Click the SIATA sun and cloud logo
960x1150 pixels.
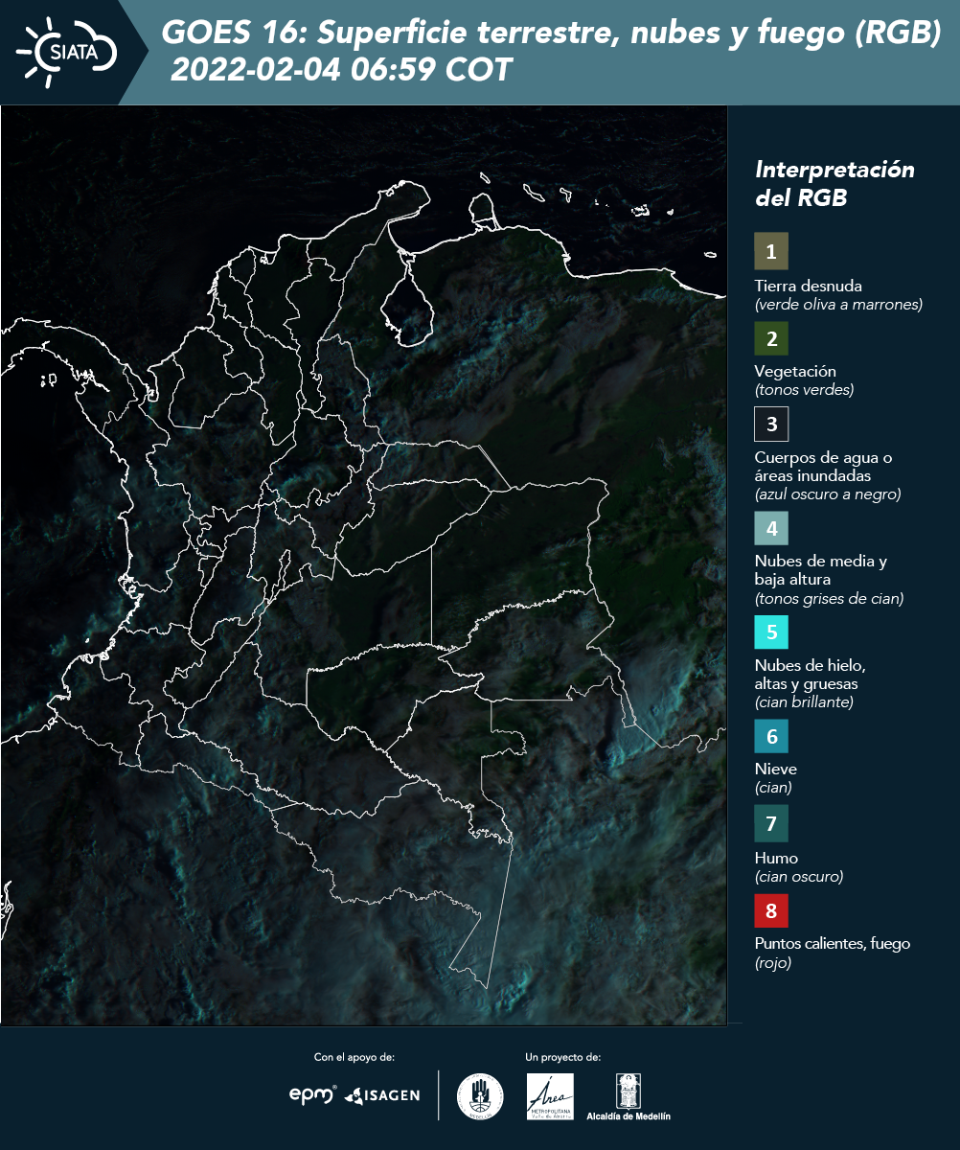(67, 52)
